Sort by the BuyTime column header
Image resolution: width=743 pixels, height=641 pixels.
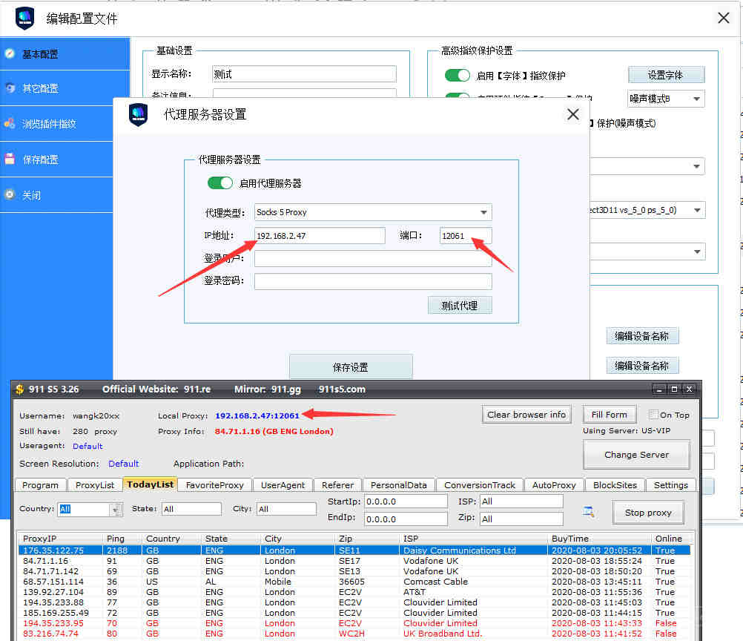[x=599, y=539]
